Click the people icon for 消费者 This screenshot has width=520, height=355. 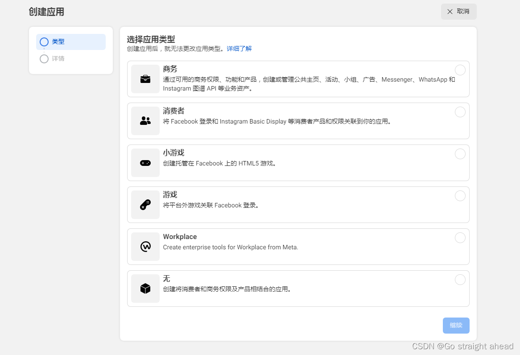[x=145, y=121]
